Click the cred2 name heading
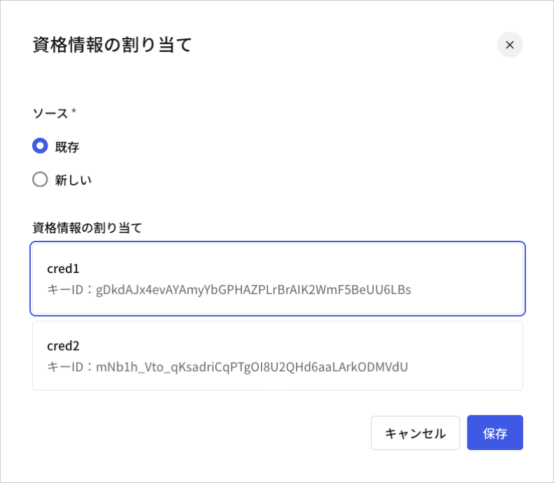 click(x=63, y=346)
